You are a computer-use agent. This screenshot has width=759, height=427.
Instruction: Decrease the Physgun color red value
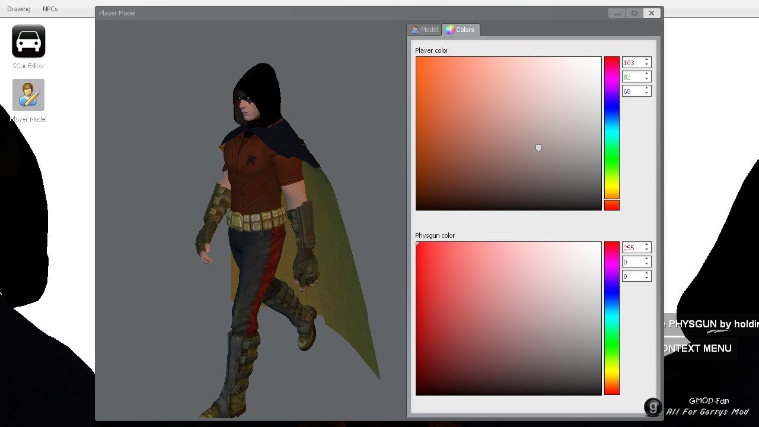click(647, 250)
